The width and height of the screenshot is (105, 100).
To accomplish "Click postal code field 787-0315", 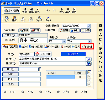I will (26, 55).
